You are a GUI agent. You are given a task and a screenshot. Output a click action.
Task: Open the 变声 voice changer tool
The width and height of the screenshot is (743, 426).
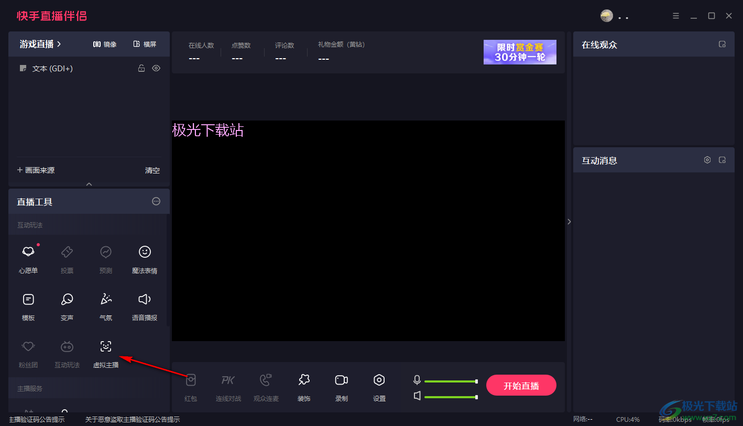(x=67, y=306)
